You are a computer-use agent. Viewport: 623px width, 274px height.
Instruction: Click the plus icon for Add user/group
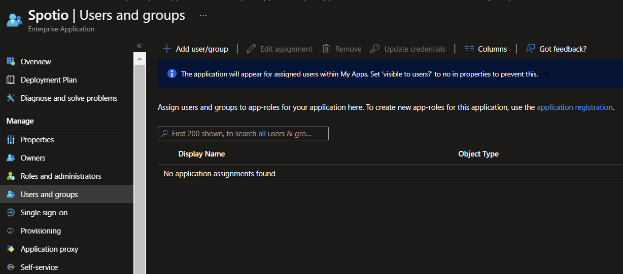click(167, 49)
